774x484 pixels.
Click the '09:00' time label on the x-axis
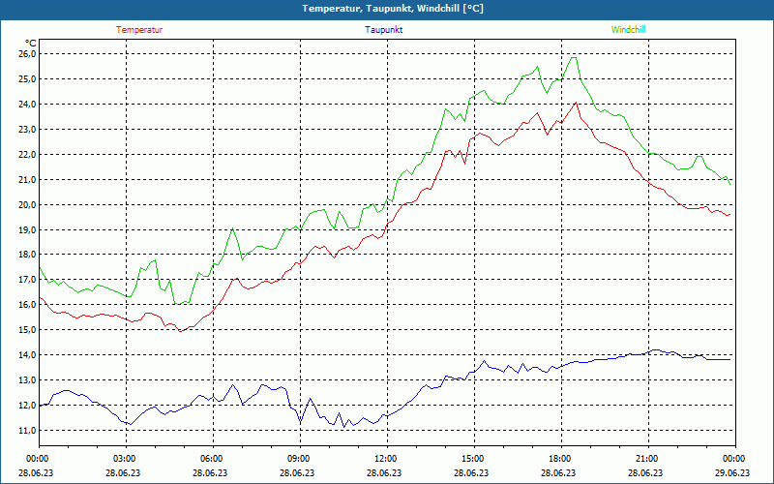300,458
